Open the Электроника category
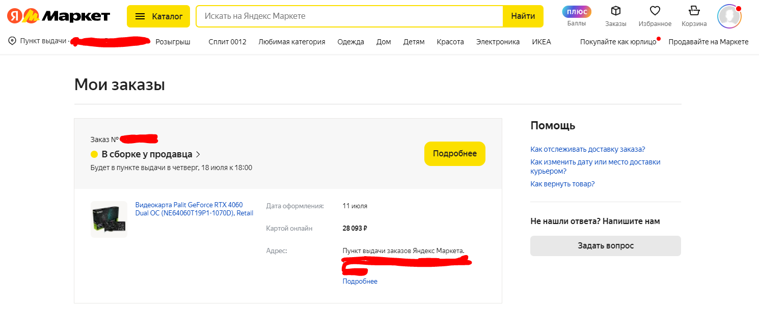This screenshot has width=759, height=333. (x=498, y=42)
